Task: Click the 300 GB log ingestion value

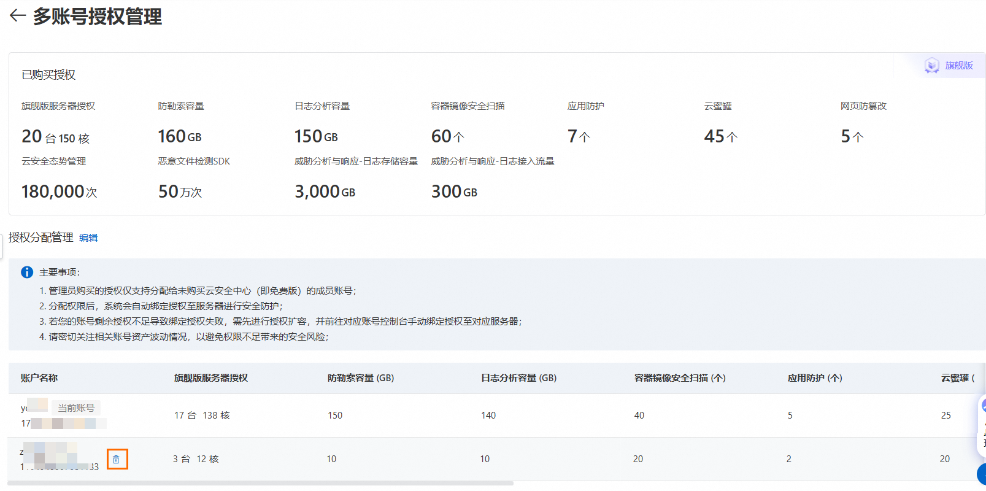Action: pos(455,192)
